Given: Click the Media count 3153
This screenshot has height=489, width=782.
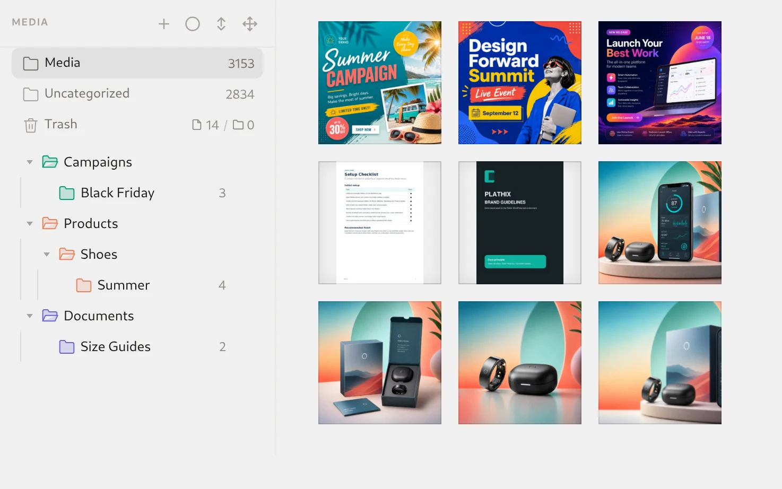Looking at the screenshot, I should point(241,64).
